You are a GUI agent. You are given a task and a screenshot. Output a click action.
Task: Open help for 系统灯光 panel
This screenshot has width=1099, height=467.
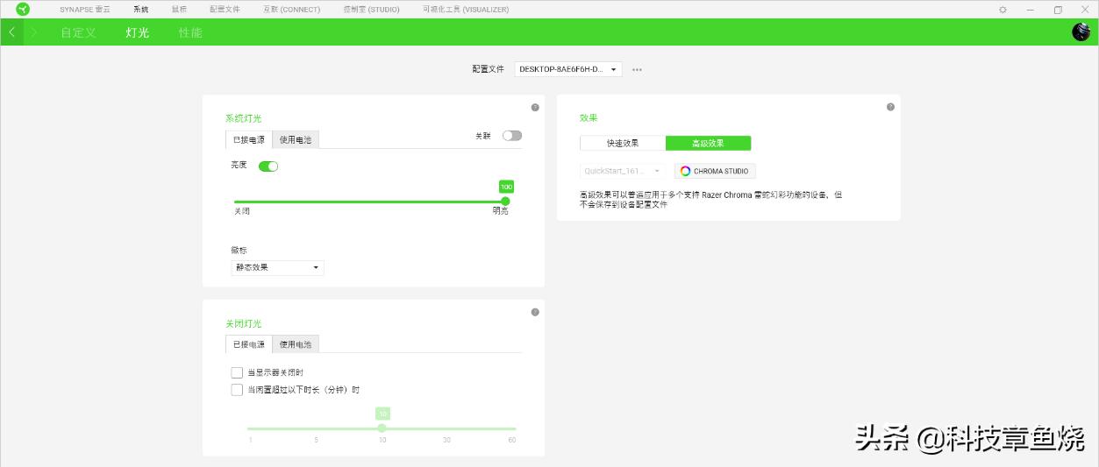coord(535,107)
